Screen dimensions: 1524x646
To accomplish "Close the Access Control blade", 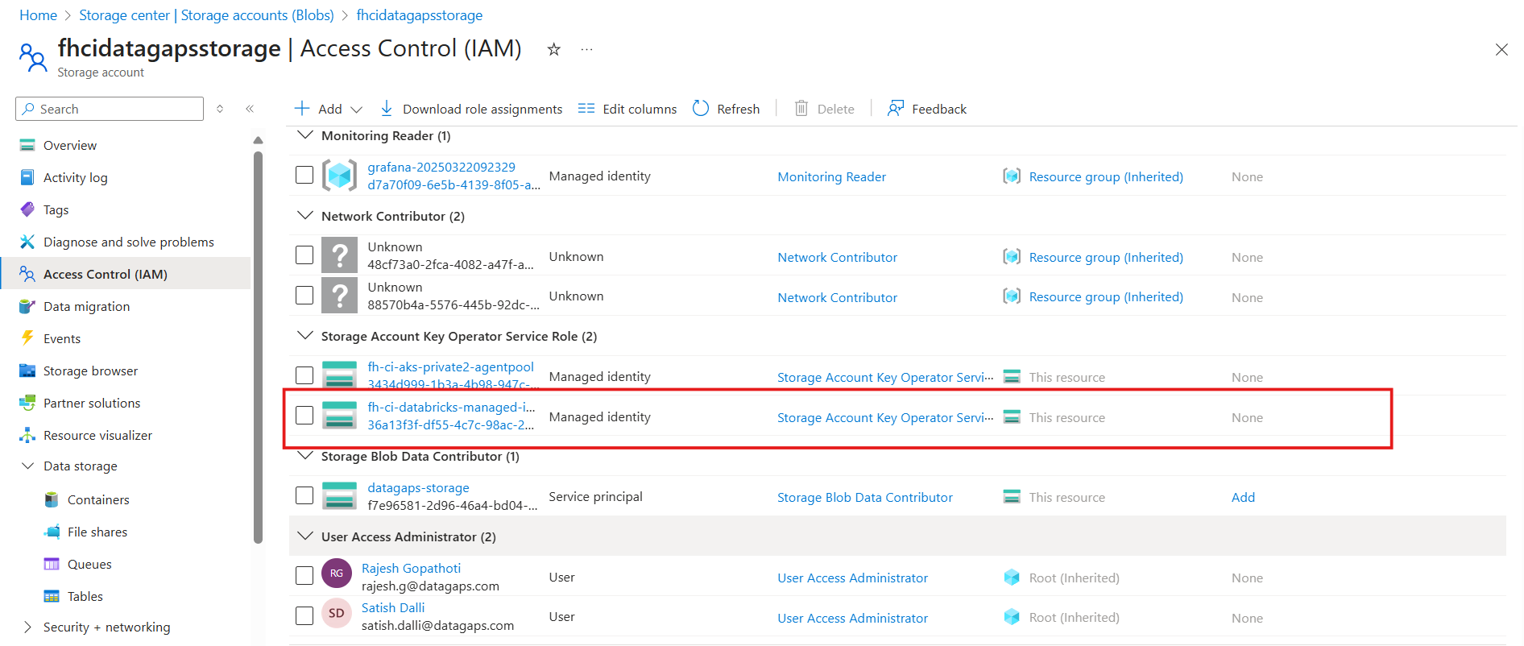I will (1501, 50).
